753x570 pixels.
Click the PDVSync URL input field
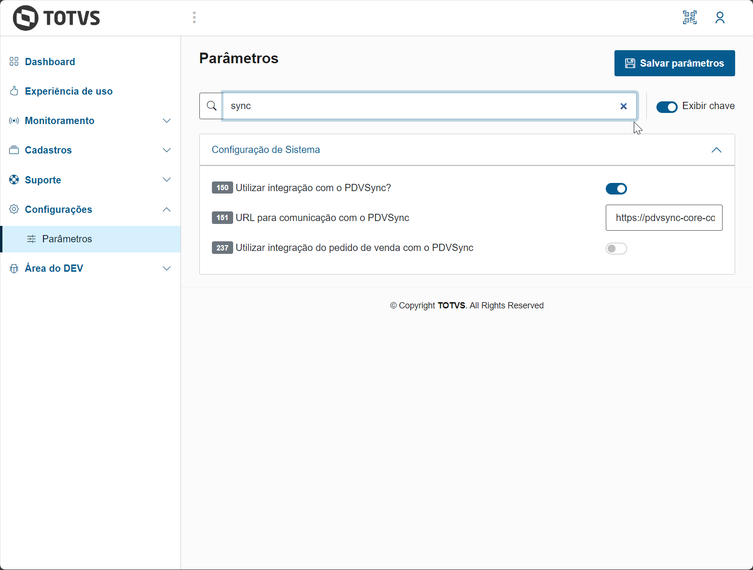tap(664, 218)
